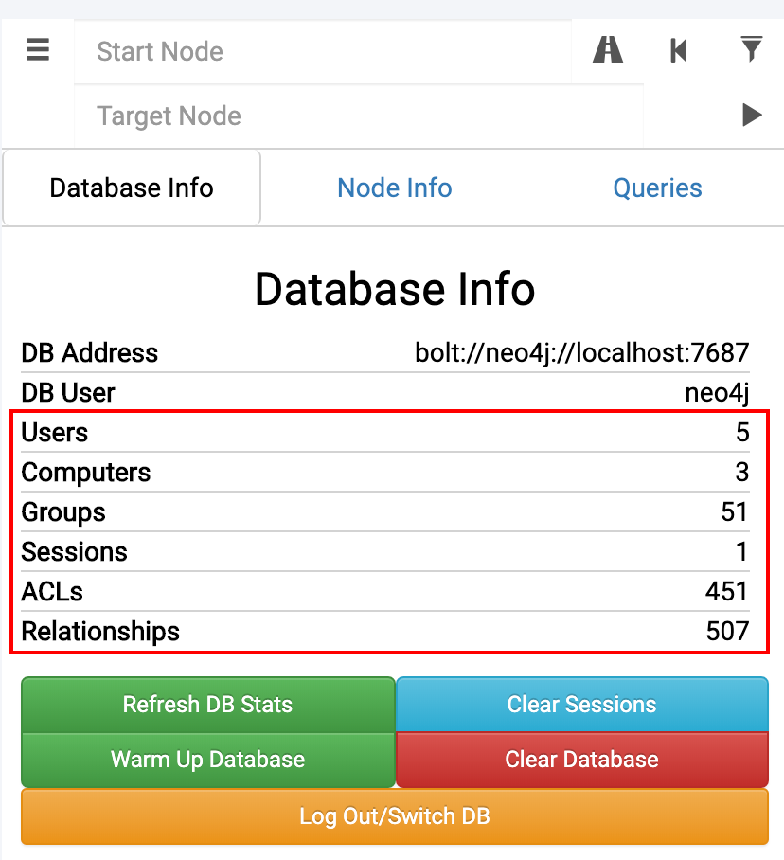784x860 pixels.
Task: Open the edge filter funnel icon
Action: 751,49
